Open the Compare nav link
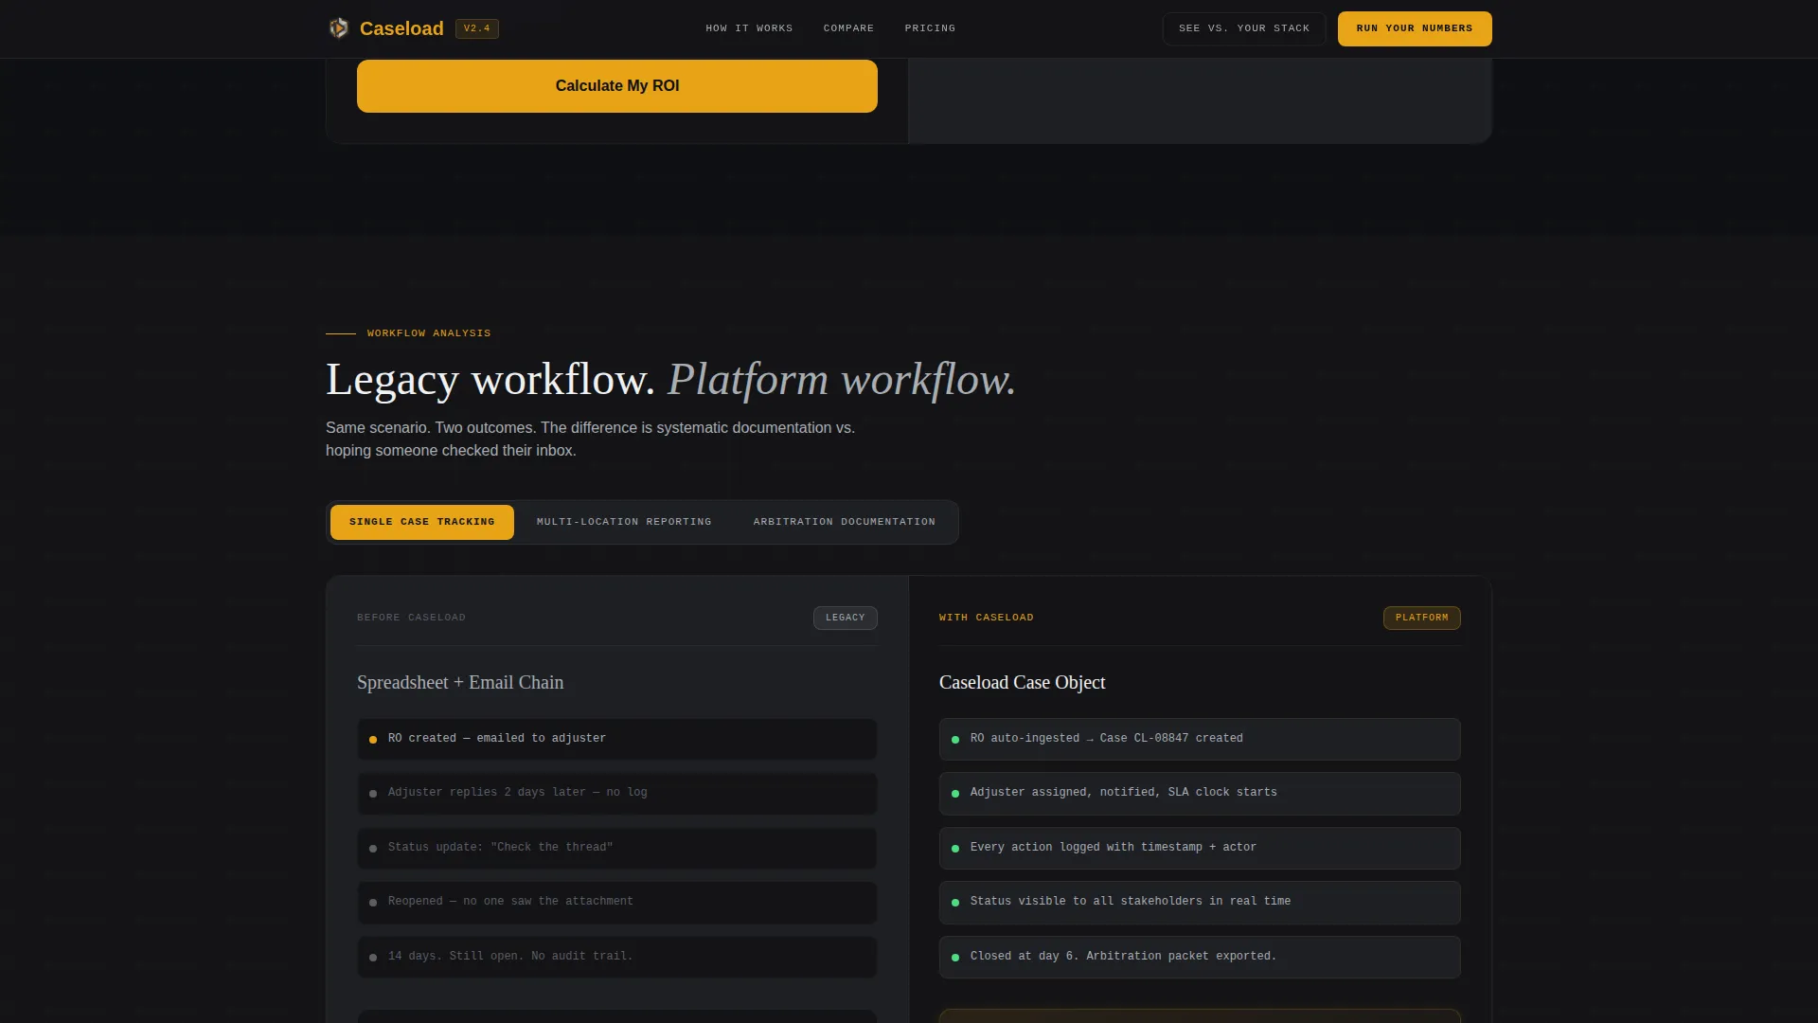Screen dimensions: 1818x1023 pos(848,28)
